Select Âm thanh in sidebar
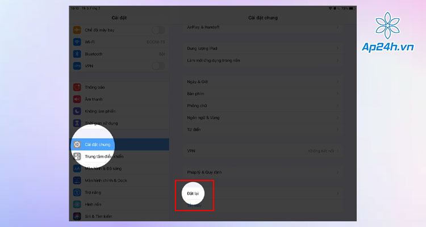 tap(119, 99)
